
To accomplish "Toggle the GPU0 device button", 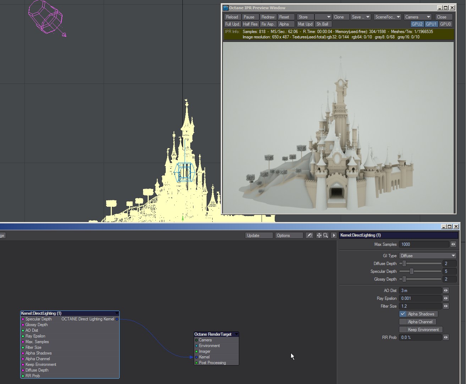I will click(x=445, y=24).
